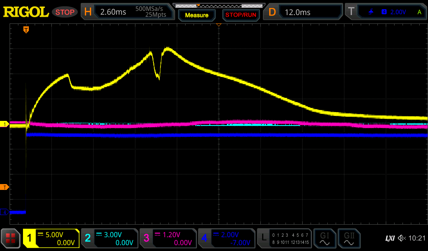
Task: Open the GI signal generator icon
Action: [x=324, y=238]
